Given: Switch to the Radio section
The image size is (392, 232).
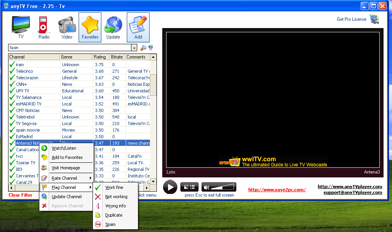Looking at the screenshot, I should [44, 27].
